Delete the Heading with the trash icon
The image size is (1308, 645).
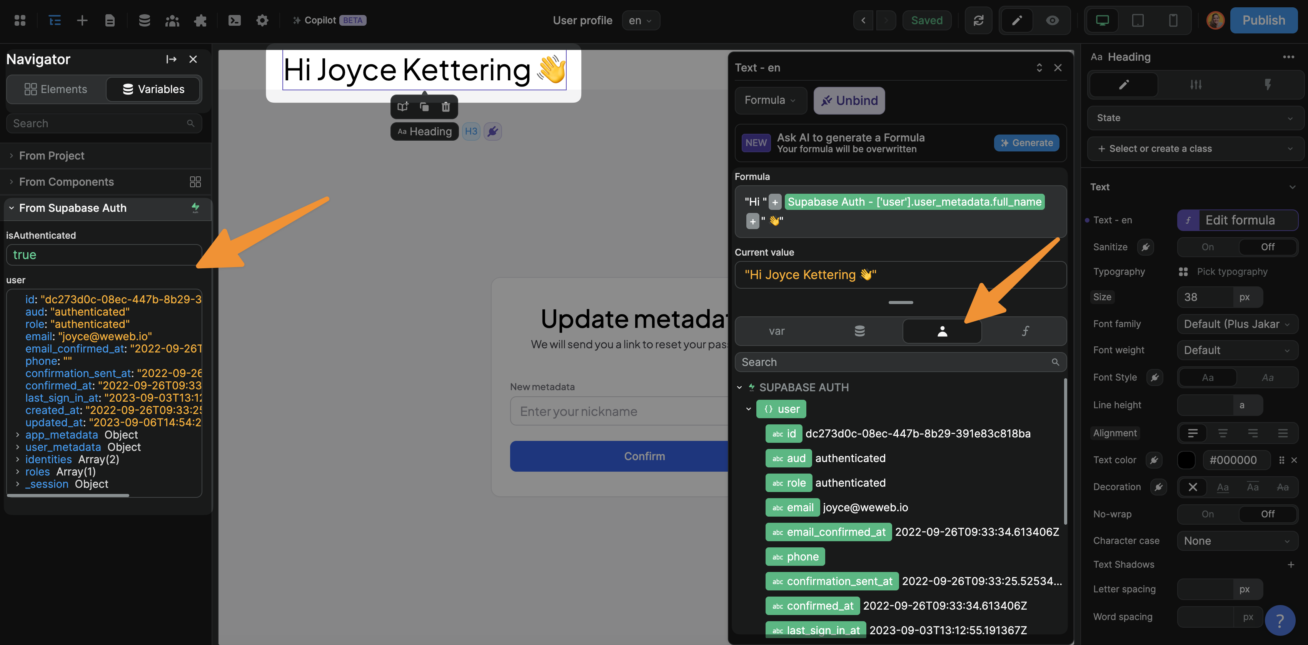[x=445, y=106]
